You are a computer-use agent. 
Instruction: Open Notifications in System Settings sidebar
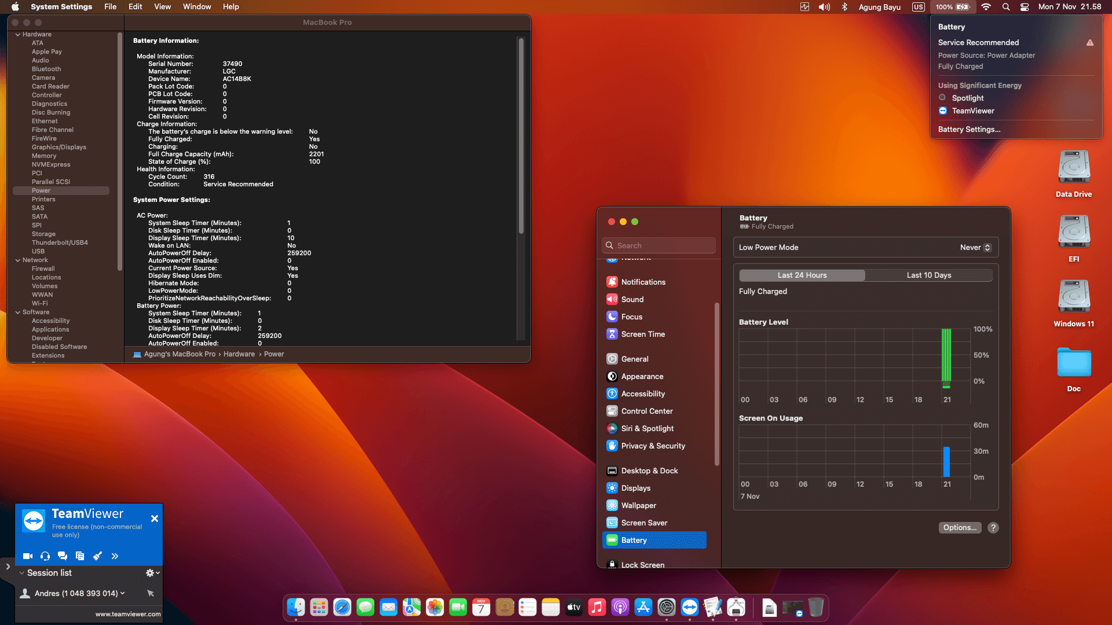654,282
